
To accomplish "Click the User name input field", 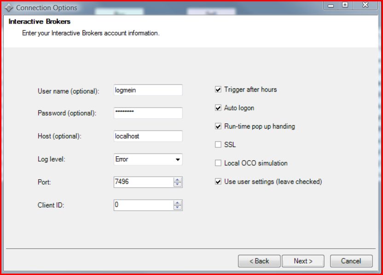I will pos(148,90).
